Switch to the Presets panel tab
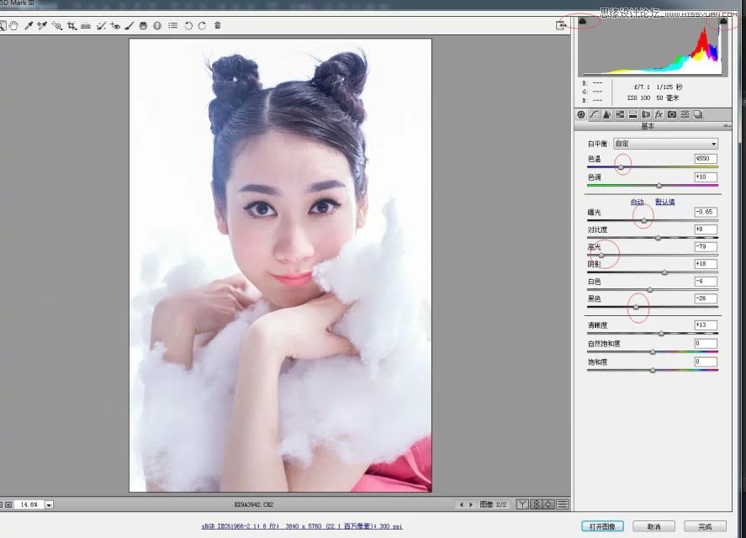 click(685, 114)
